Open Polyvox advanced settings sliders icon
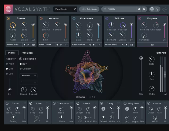 click(152, 45)
